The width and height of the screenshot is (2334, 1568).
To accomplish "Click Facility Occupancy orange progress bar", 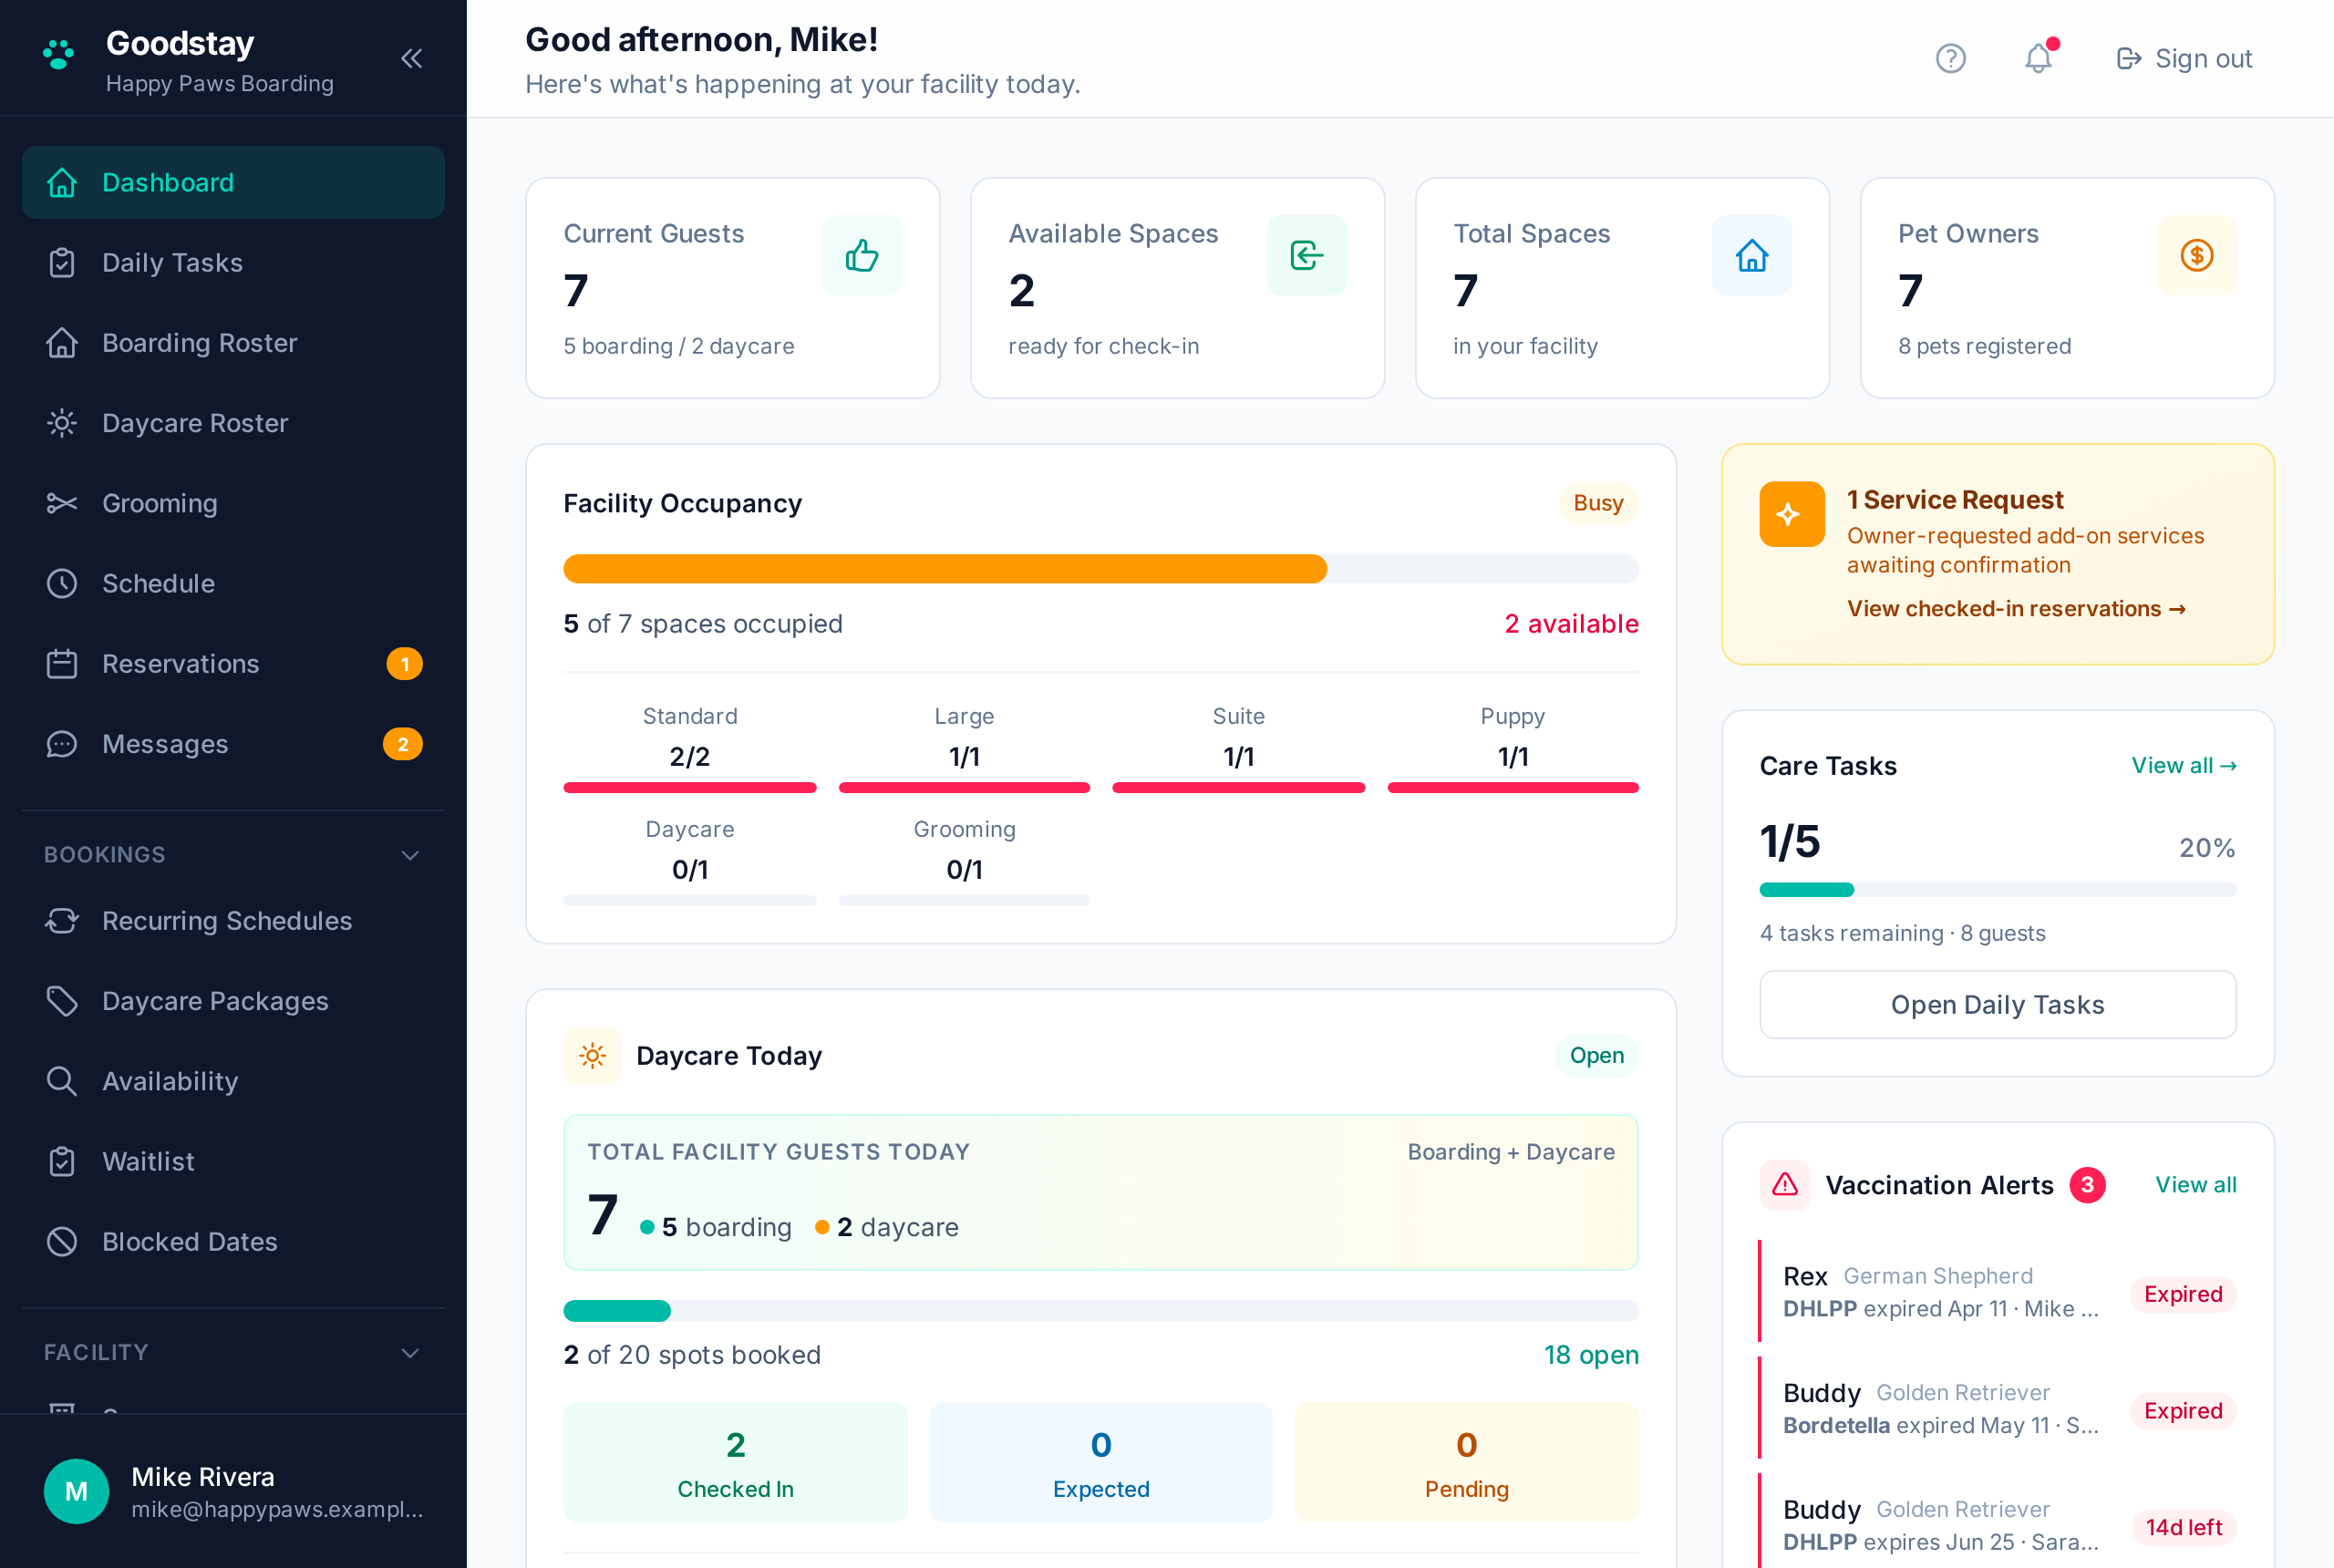I will 945,569.
